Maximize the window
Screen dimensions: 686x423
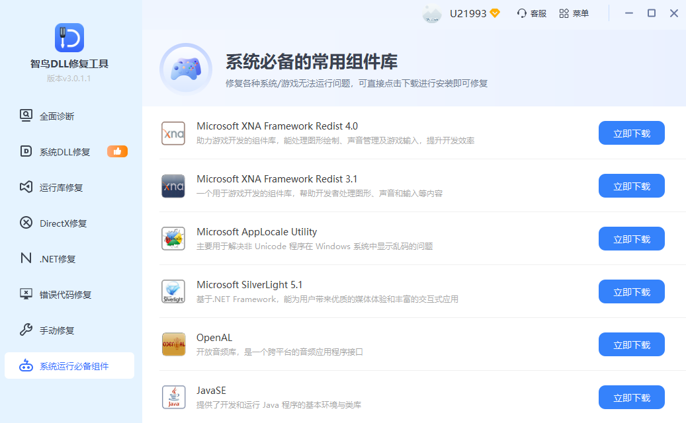[x=652, y=13]
